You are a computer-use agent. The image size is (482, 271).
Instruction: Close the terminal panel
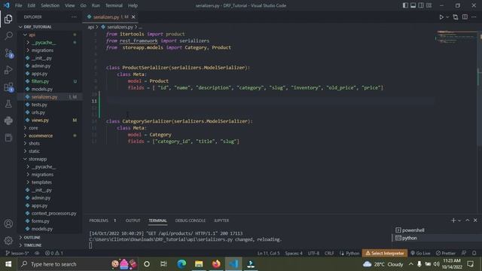(475, 221)
